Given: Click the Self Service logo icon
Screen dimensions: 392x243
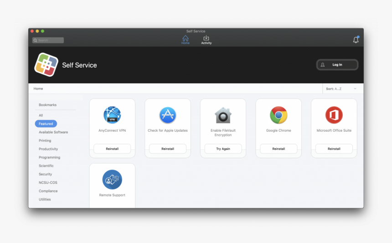Looking at the screenshot, I should [x=46, y=65].
